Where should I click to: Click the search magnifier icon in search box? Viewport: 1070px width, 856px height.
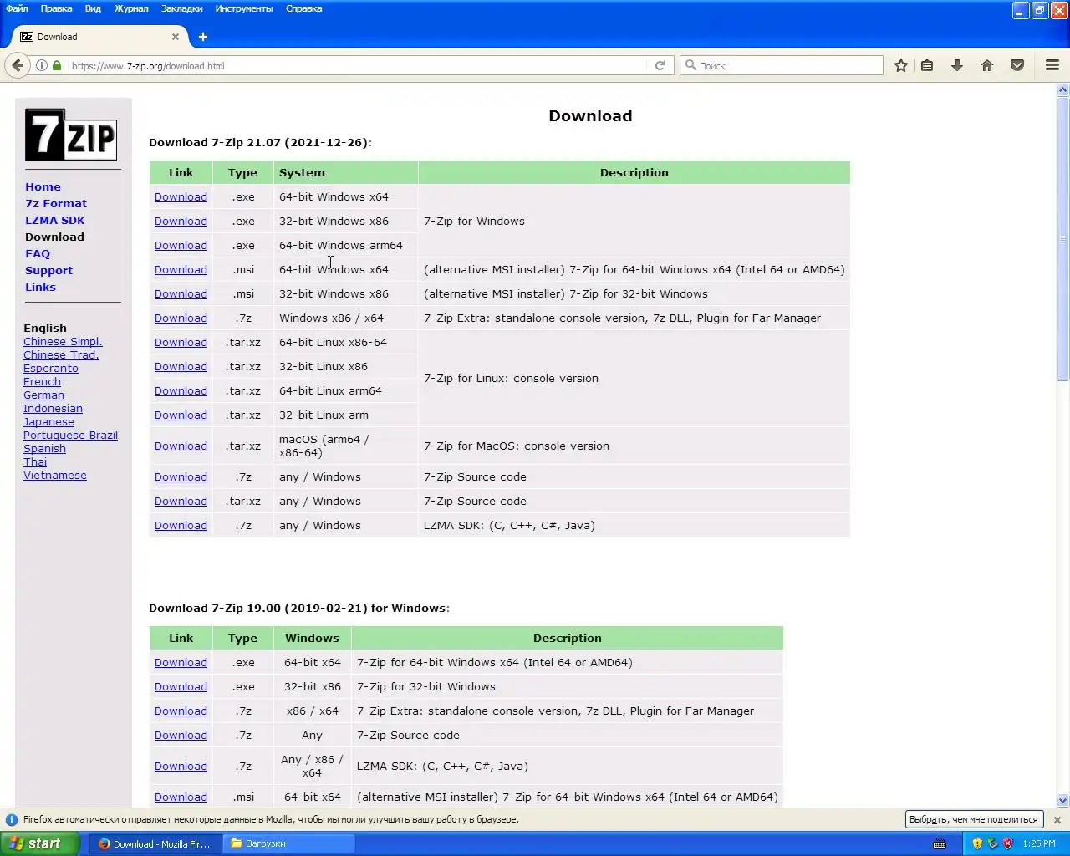coord(690,65)
